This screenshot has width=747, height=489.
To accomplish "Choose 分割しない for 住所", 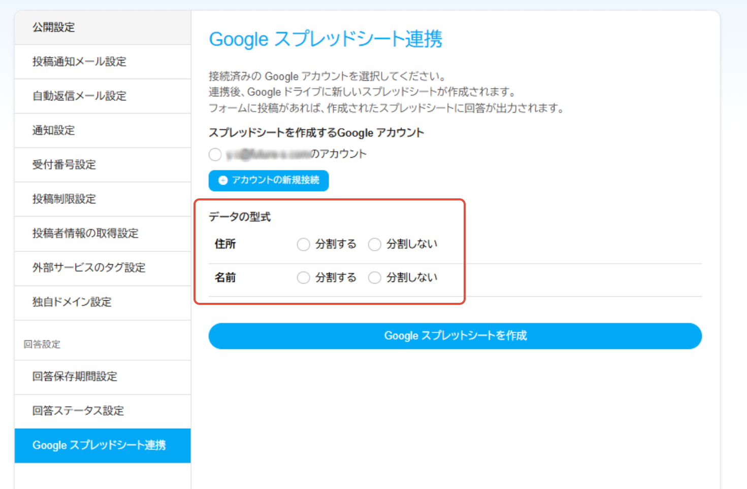I will (375, 244).
